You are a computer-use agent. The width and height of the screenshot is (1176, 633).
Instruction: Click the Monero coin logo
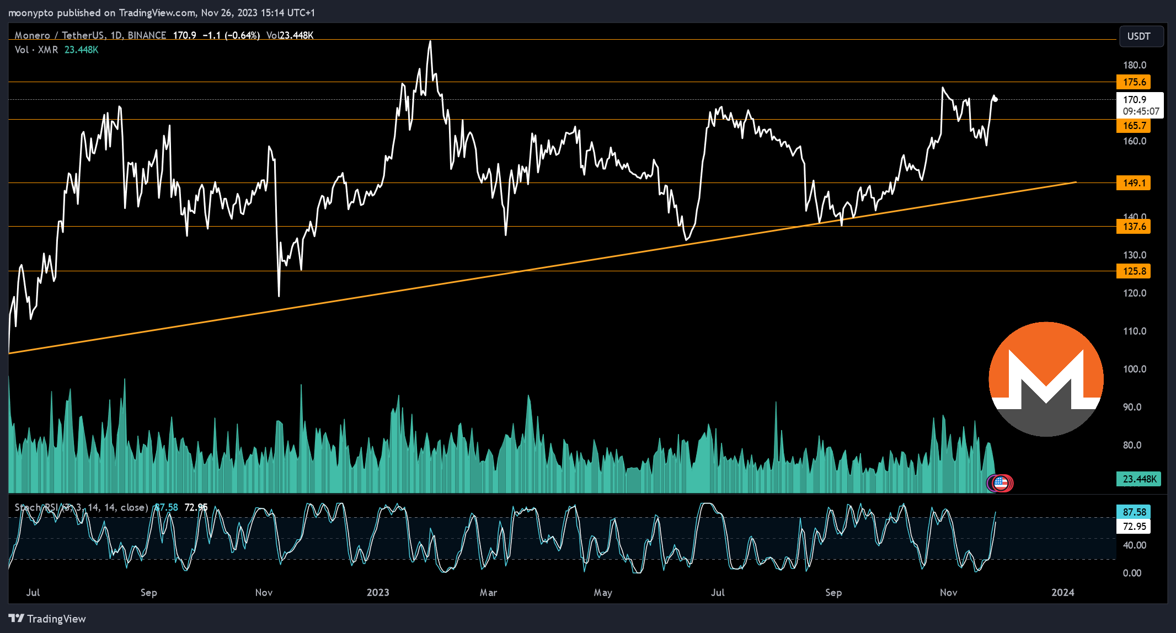click(x=1046, y=379)
